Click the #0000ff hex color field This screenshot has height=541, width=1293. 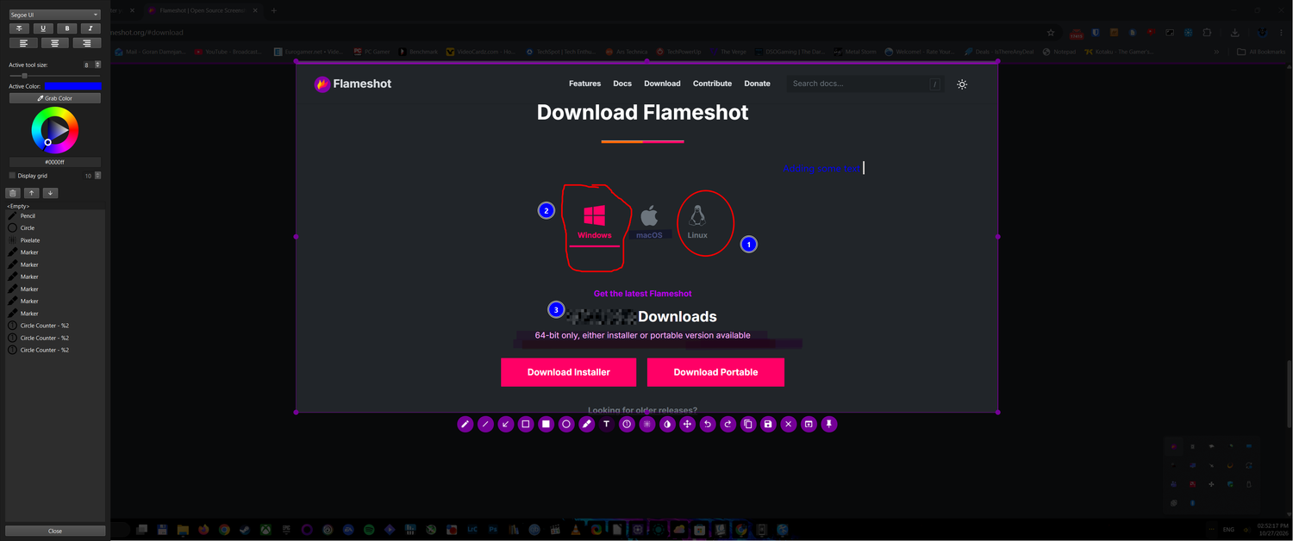[55, 162]
